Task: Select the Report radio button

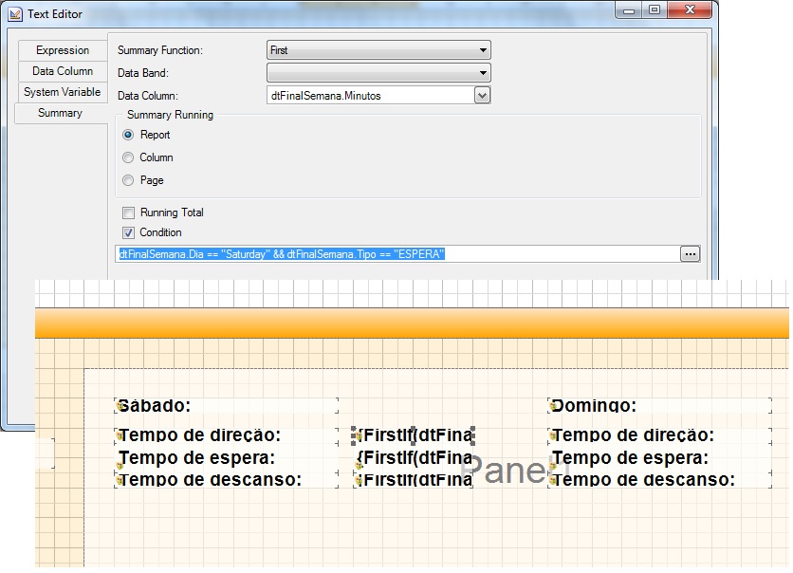Action: pos(128,135)
